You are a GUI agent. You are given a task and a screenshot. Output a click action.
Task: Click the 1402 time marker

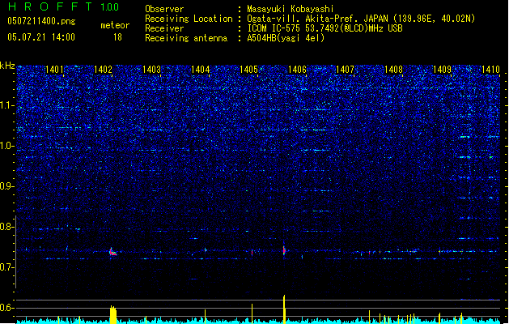[103, 70]
